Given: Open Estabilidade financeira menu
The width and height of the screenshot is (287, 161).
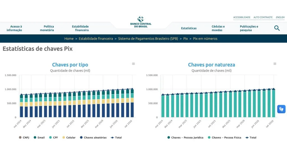Looking at the screenshot, I should pyautogui.click(x=80, y=28).
